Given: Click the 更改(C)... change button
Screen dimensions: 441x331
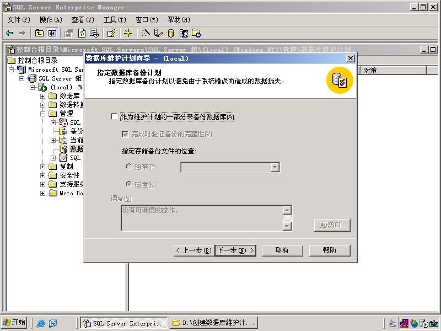Looking at the screenshot, I should pyautogui.click(x=332, y=225).
